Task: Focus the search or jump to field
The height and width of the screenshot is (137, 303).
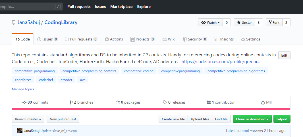Action: pyautogui.click(x=31, y=7)
